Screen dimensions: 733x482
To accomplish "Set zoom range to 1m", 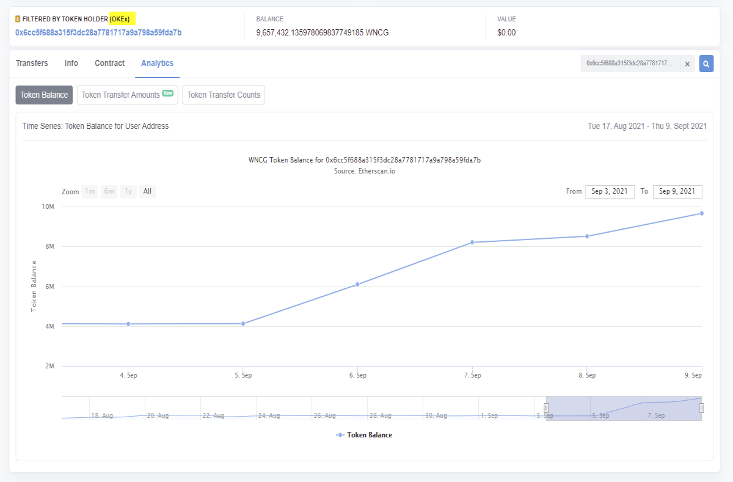I will click(90, 191).
